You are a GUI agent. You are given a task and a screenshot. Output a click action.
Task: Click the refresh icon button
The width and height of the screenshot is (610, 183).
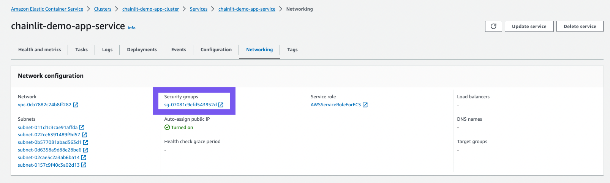[x=493, y=27]
